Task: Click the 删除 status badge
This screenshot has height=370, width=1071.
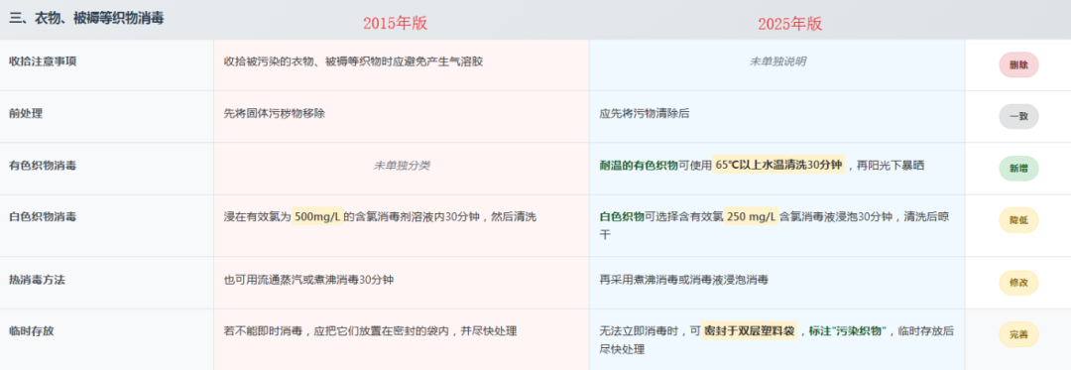Action: click(1018, 64)
